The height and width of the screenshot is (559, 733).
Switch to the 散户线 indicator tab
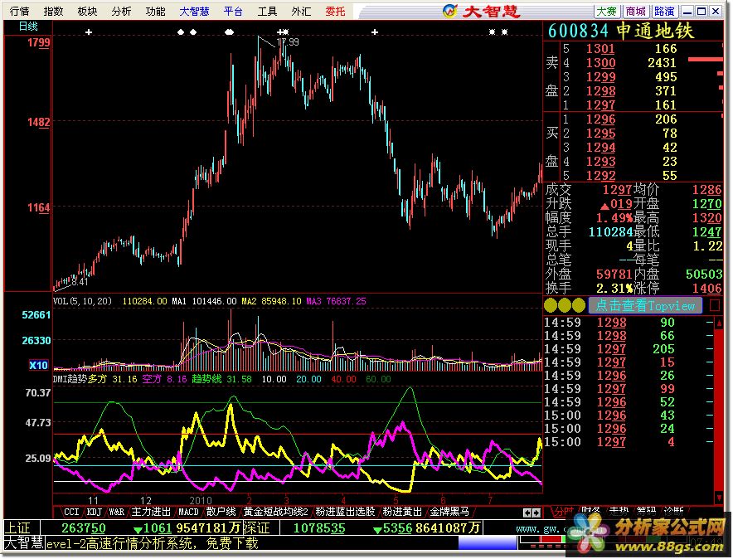(x=221, y=512)
